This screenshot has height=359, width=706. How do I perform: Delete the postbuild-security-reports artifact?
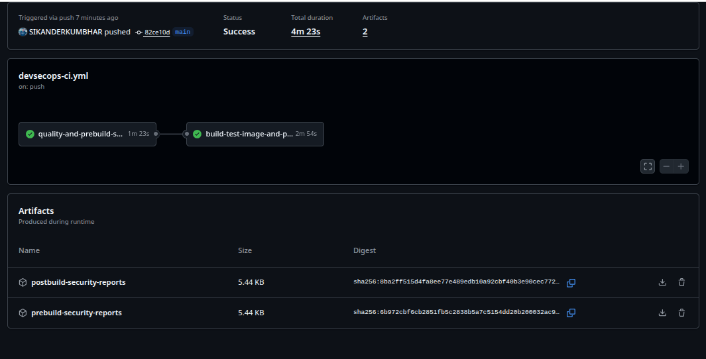pos(681,283)
